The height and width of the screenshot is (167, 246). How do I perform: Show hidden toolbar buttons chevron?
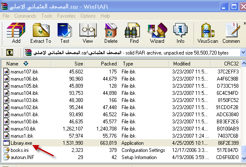tap(245, 23)
